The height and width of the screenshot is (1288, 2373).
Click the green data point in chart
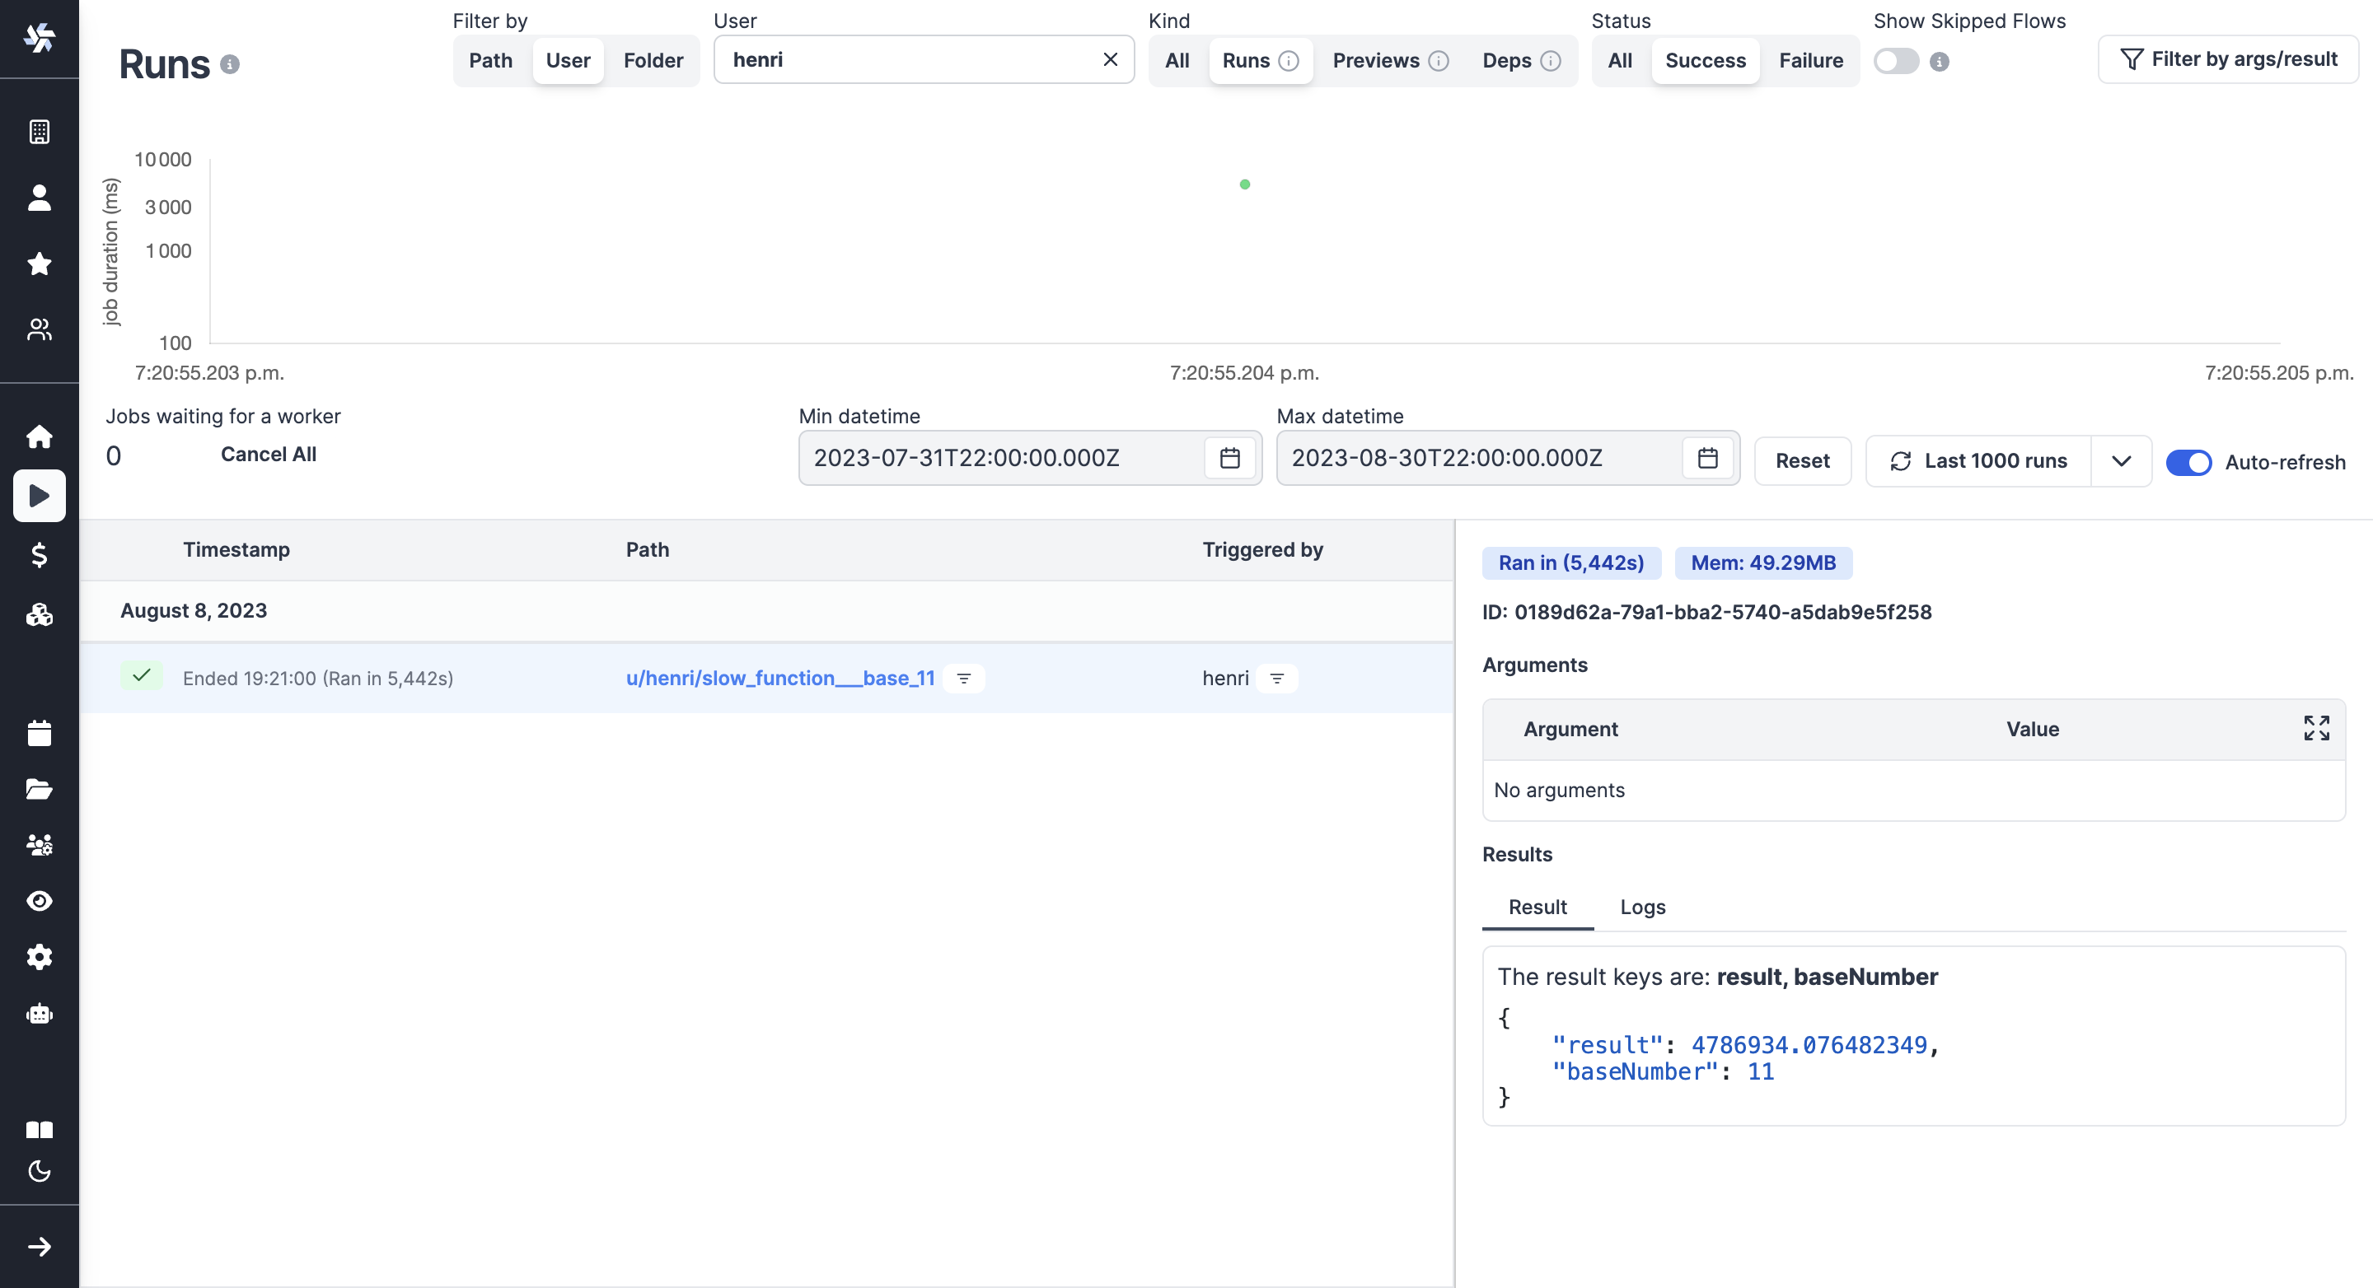click(1244, 185)
